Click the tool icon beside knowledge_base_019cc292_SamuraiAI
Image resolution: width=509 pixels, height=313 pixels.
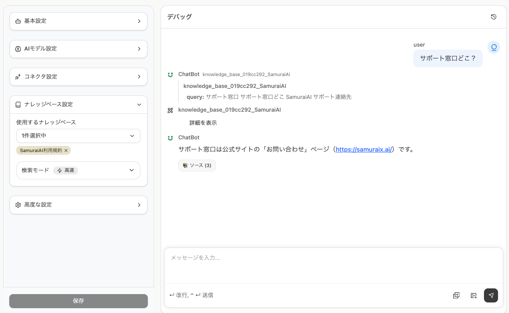pyautogui.click(x=170, y=110)
